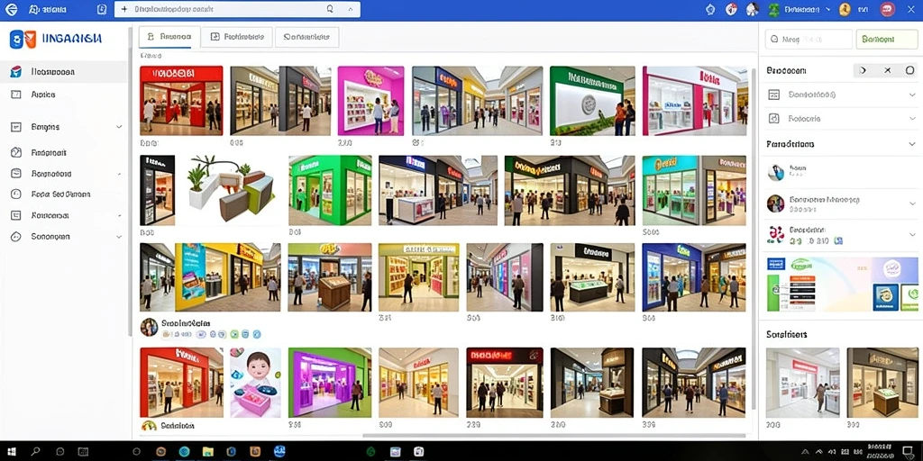The width and height of the screenshot is (923, 461).
Task: Click the clock icon in the left sidebar
Action: (x=16, y=194)
